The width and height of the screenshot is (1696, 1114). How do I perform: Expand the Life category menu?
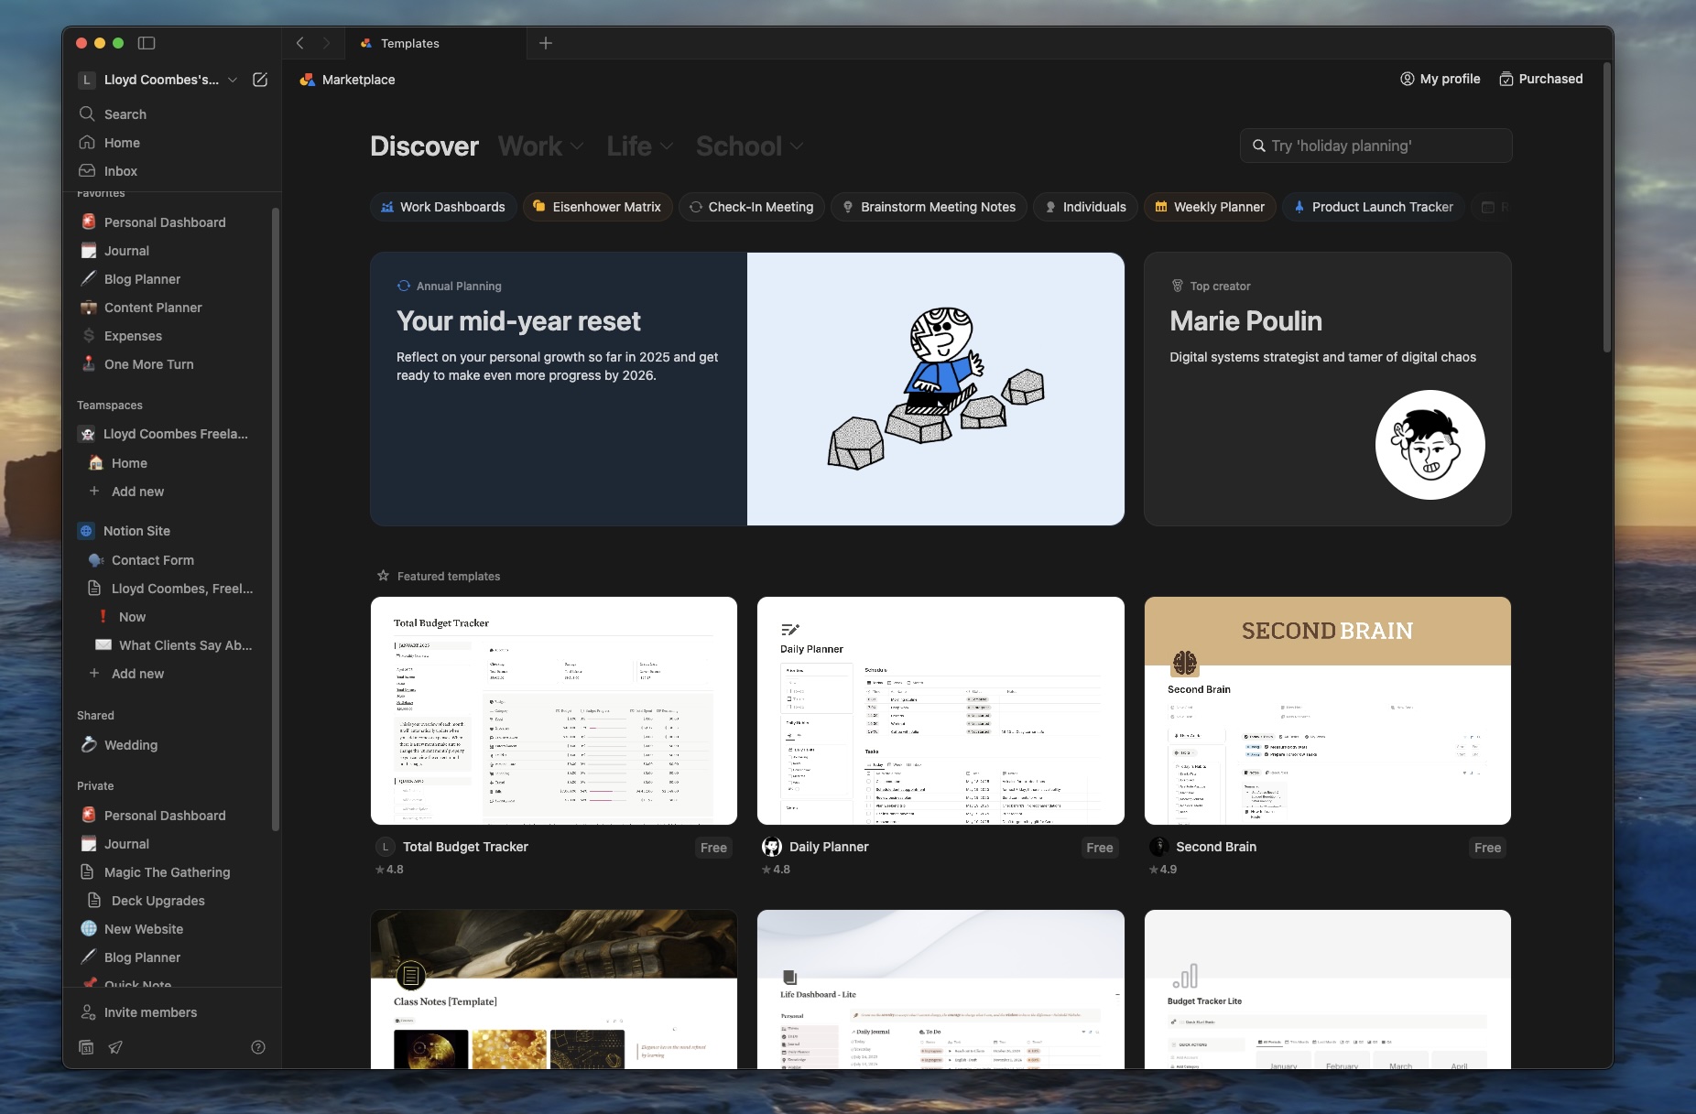tap(638, 146)
